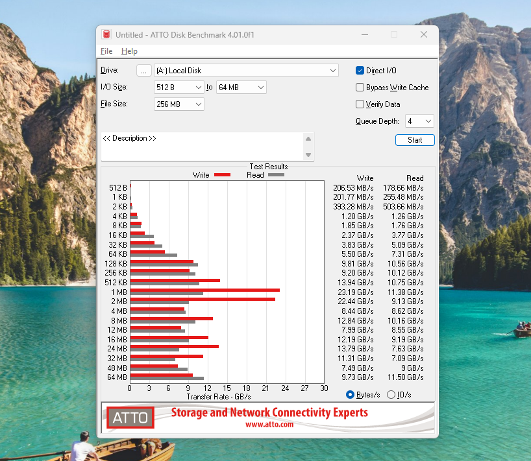Minimize the ATTO Disk Benchmark window
The width and height of the screenshot is (531, 461).
point(364,34)
